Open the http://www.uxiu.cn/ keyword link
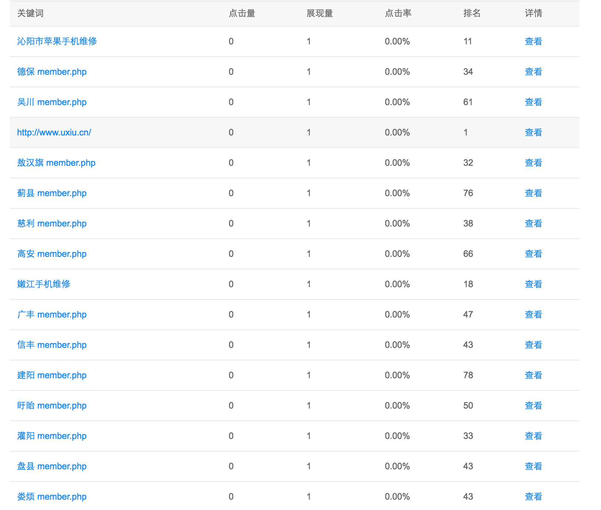Image resolution: width=601 pixels, height=510 pixels. tap(54, 132)
